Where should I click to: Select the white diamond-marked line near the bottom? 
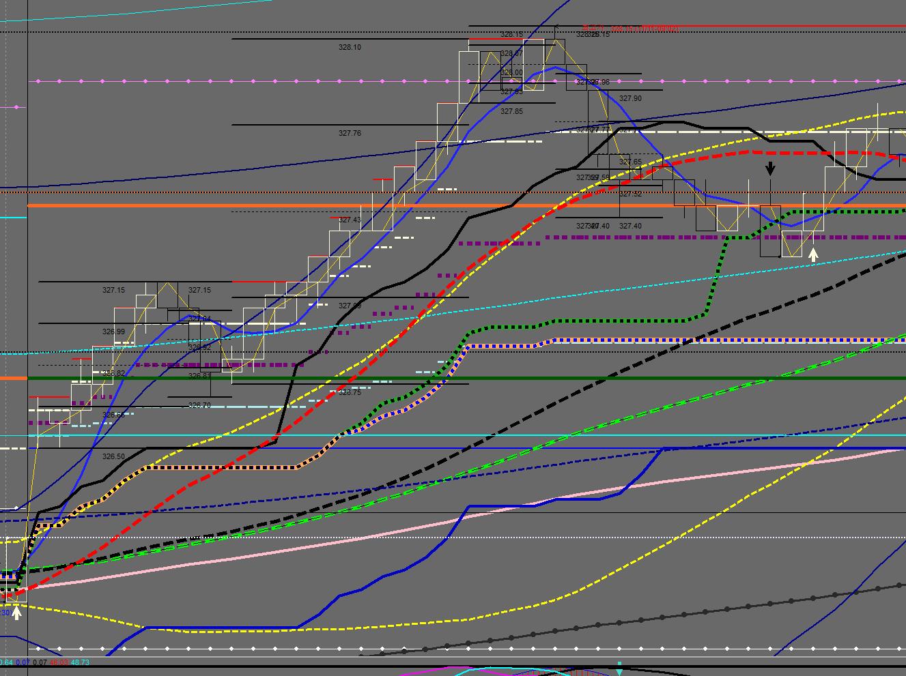(410, 649)
